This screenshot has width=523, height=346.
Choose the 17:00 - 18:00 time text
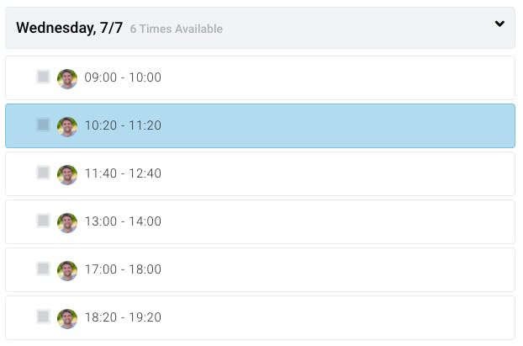point(123,269)
